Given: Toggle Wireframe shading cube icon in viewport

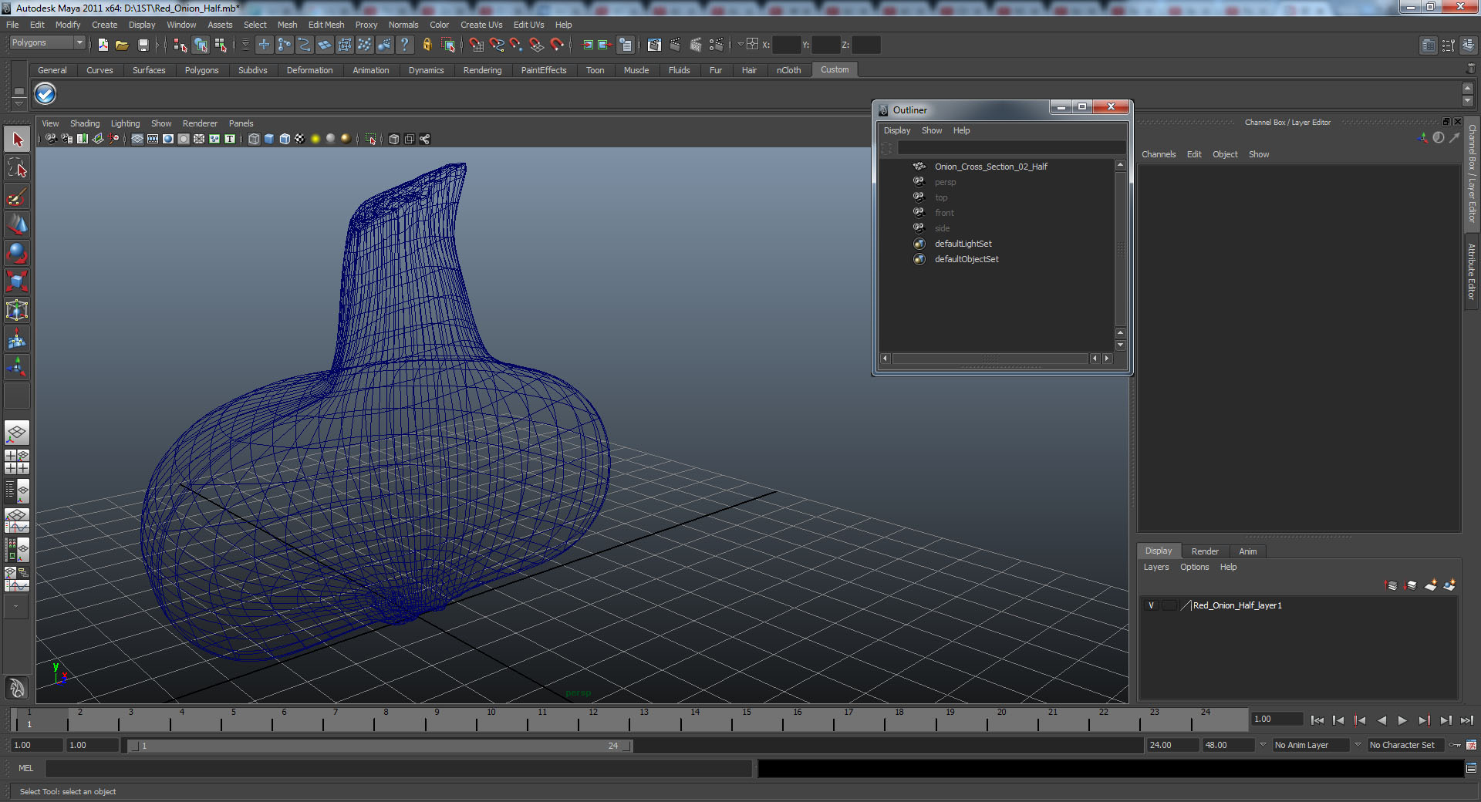Looking at the screenshot, I should coord(254,139).
